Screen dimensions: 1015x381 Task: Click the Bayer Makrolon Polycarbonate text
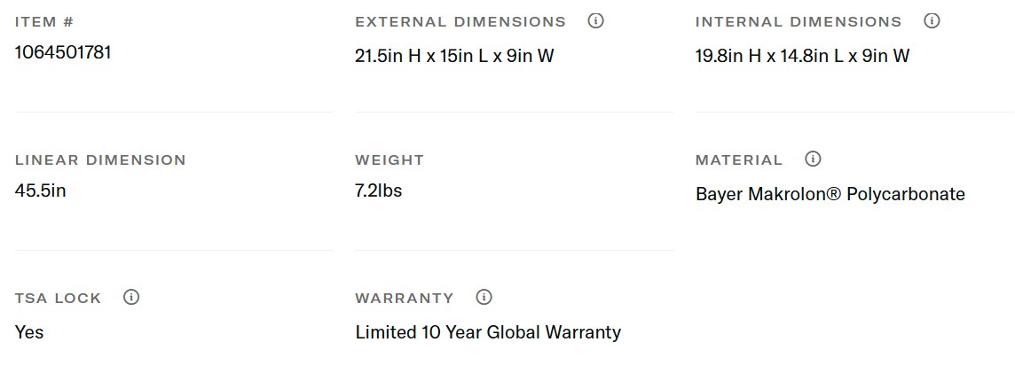(x=830, y=195)
